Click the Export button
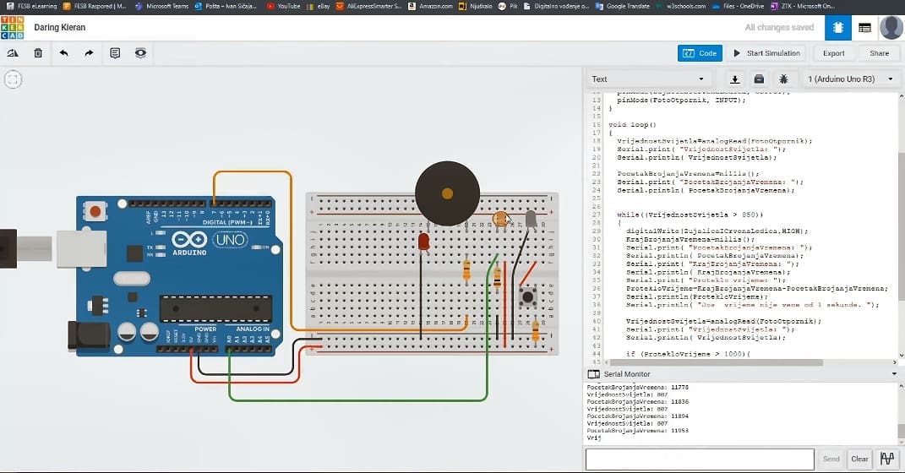This screenshot has height=473, width=905. [833, 53]
